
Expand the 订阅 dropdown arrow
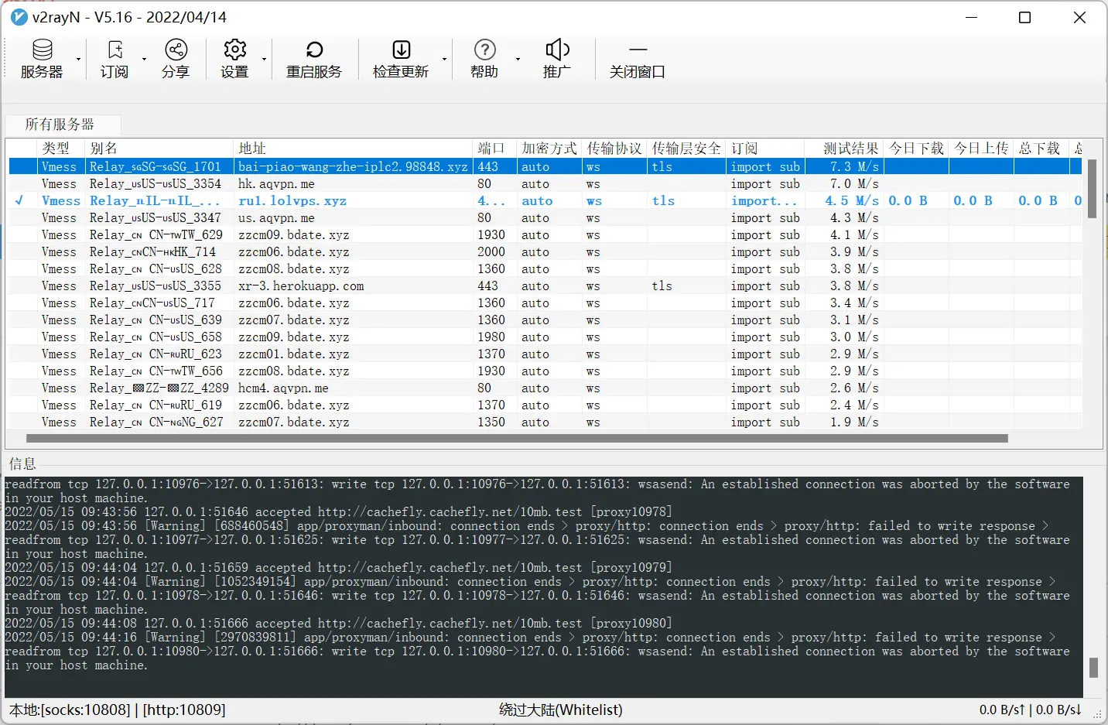[x=144, y=60]
